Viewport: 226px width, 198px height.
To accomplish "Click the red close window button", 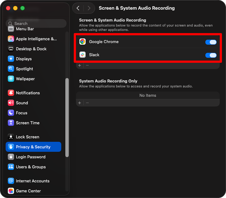I will coord(8,8).
